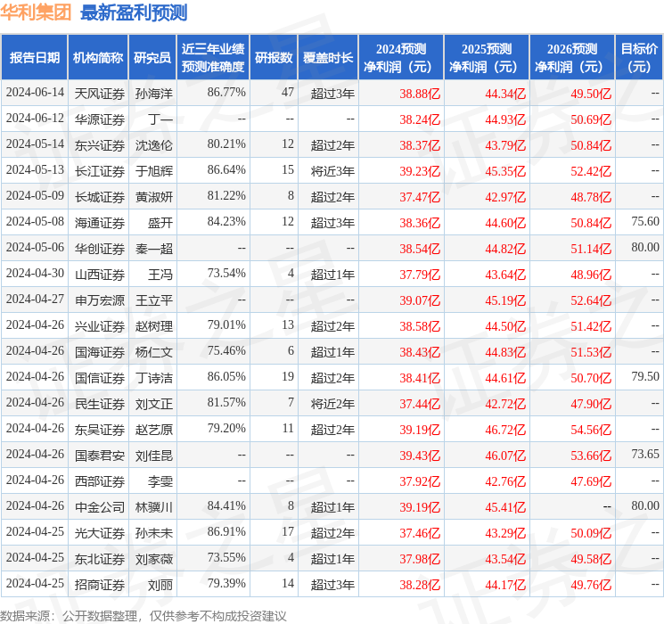Click 44.83亿 in 国海证券 row
This screenshot has width=664, height=624.
pyautogui.click(x=505, y=352)
